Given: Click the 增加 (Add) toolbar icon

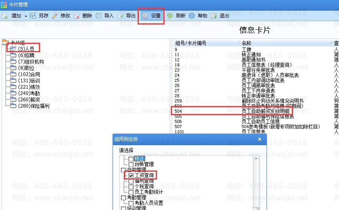Looking at the screenshot, I should tap(5, 16).
